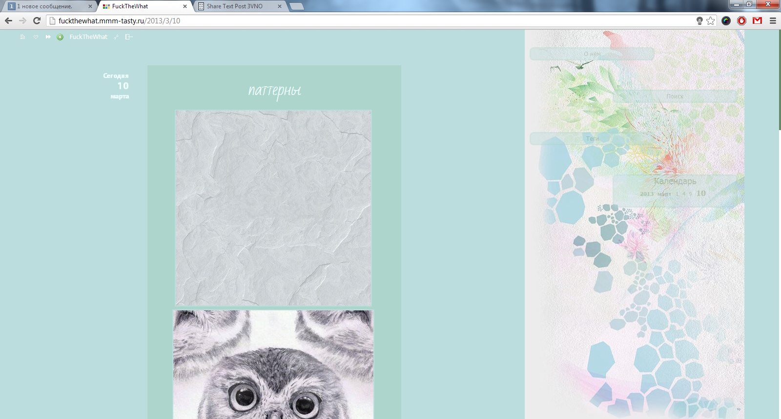
Task: Open the 'О нем' sidebar button
Action: [592, 54]
